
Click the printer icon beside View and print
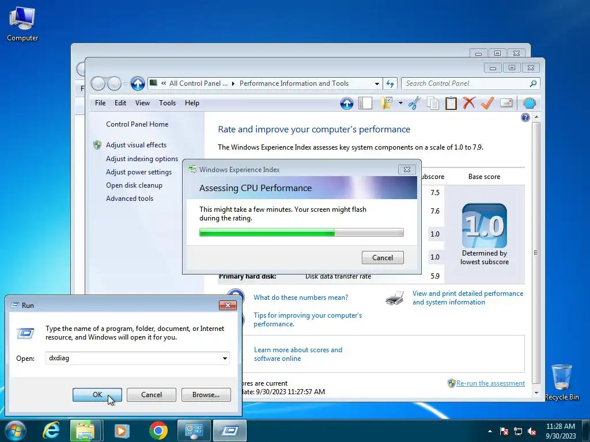(395, 298)
